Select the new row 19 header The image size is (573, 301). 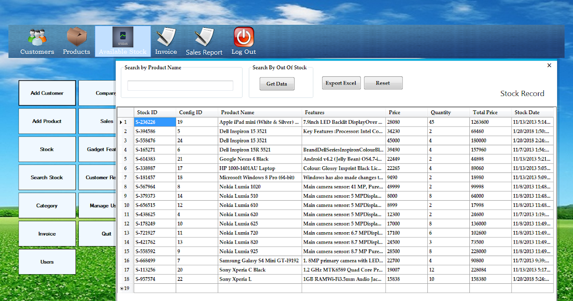(x=126, y=288)
